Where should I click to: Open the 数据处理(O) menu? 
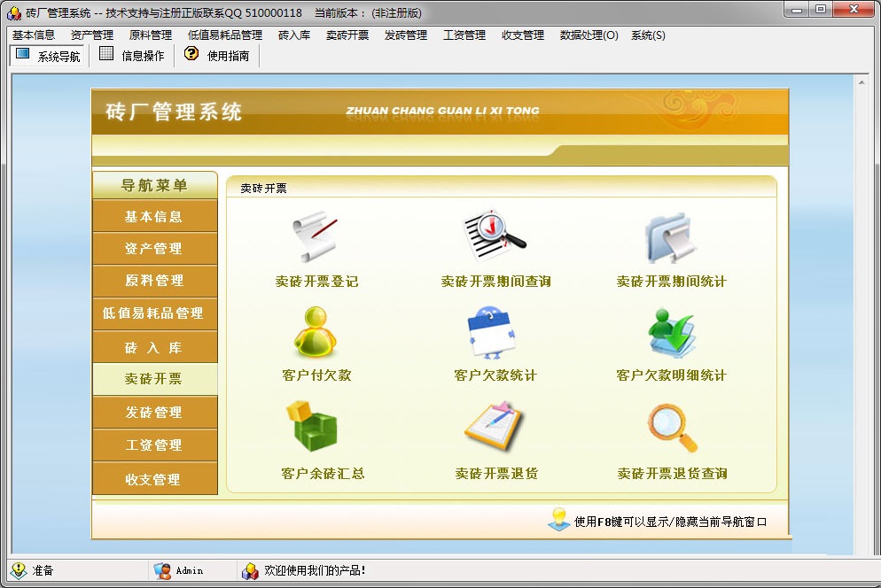(x=589, y=35)
